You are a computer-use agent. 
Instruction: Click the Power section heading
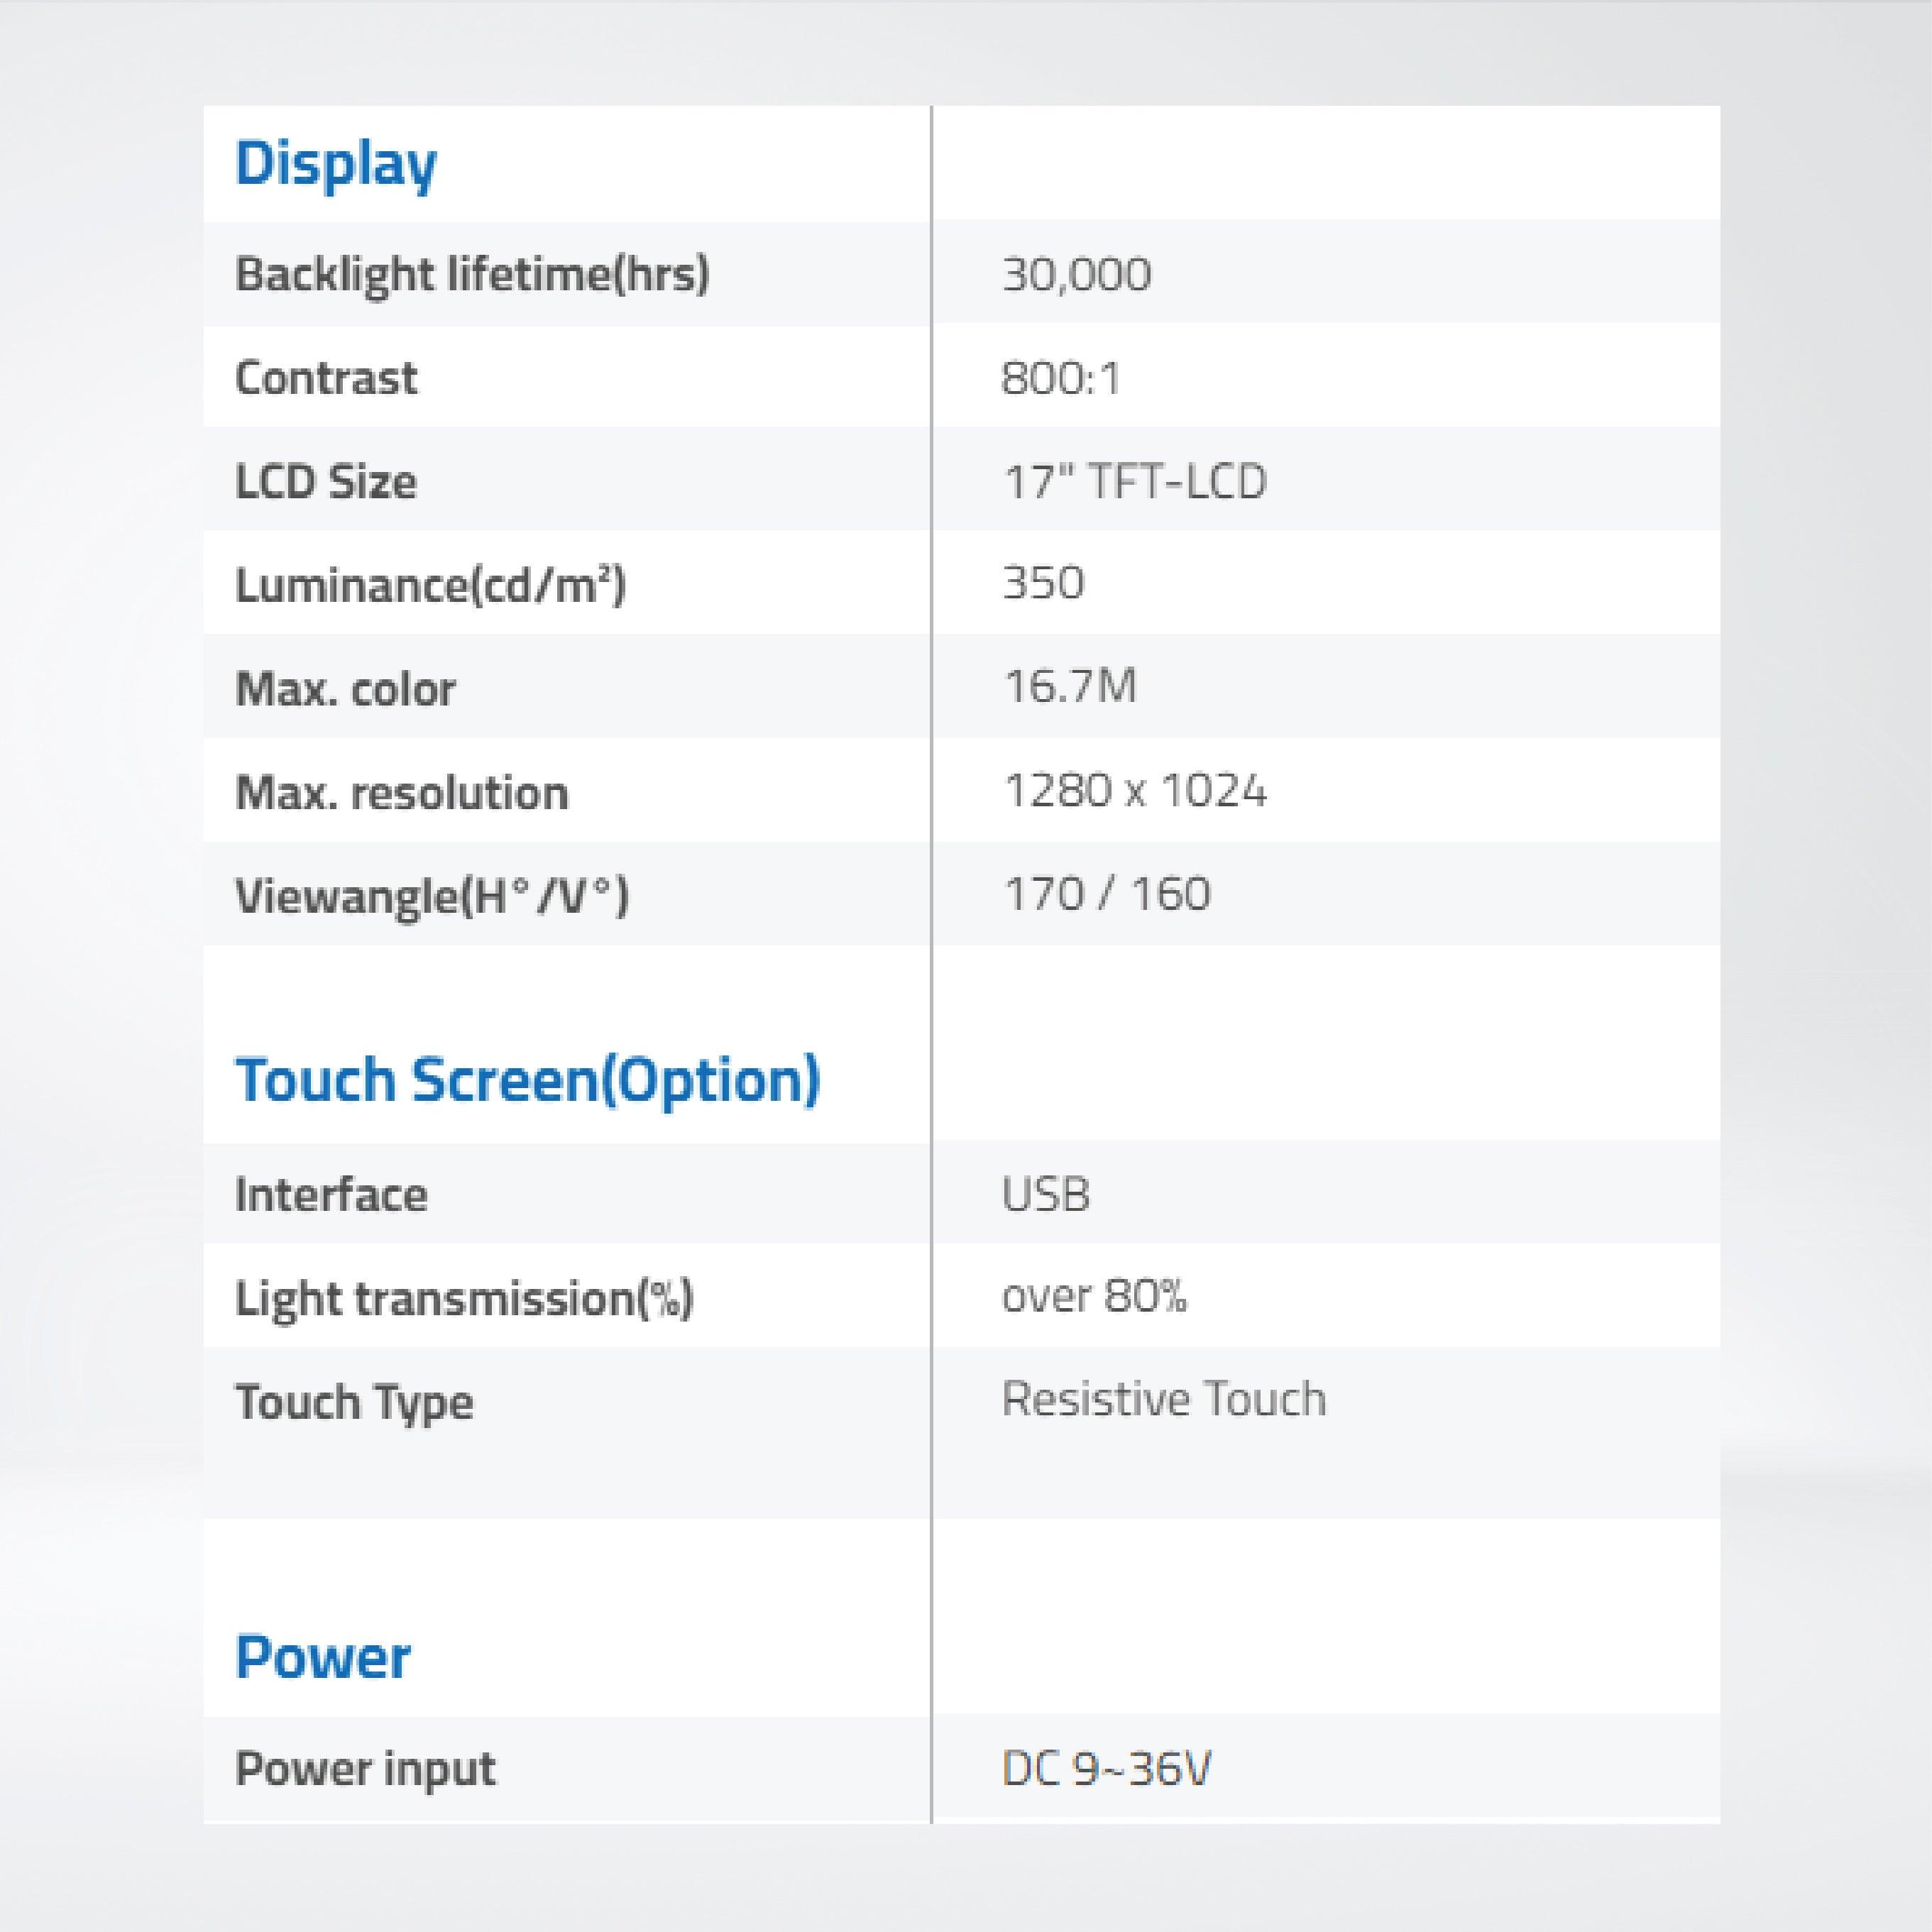point(322,1659)
